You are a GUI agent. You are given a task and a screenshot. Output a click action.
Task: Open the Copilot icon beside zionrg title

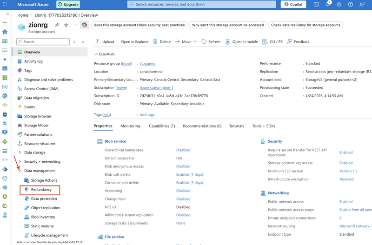point(84,25)
